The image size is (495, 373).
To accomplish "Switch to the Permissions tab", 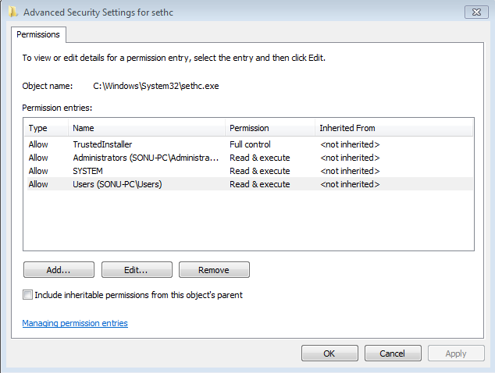I will pos(38,34).
